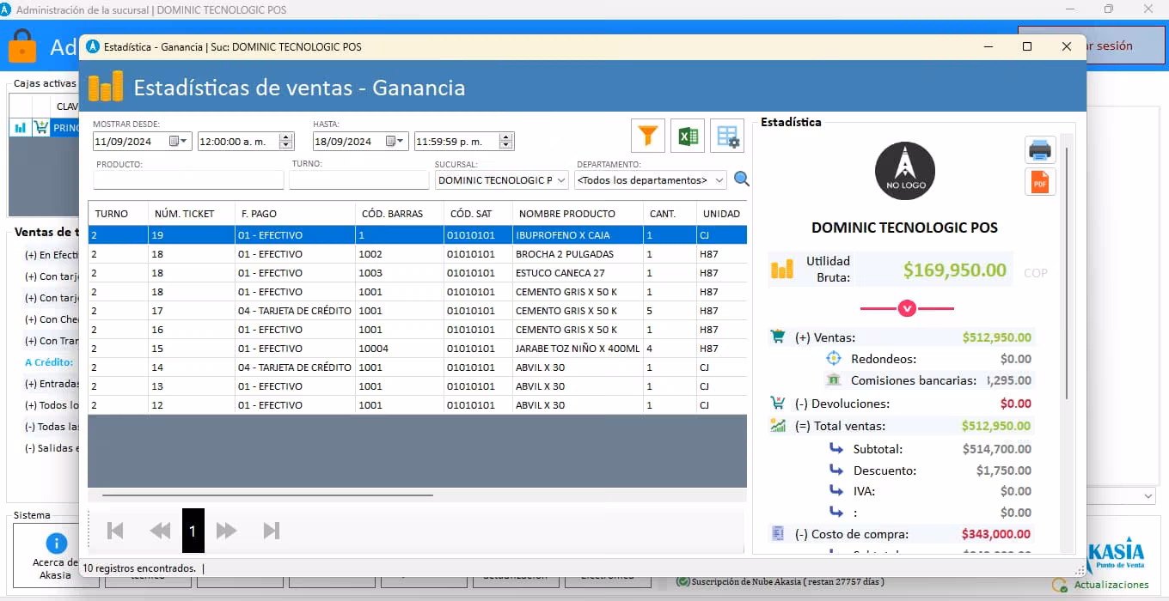Select the ESTUCO CANECA 27 row
Image resolution: width=1169 pixels, height=601 pixels.
pos(418,273)
